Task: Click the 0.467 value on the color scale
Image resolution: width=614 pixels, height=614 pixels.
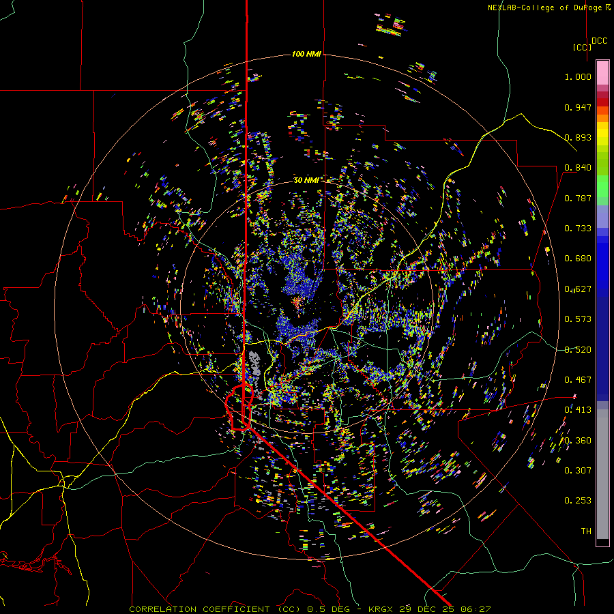Action: pyautogui.click(x=578, y=380)
